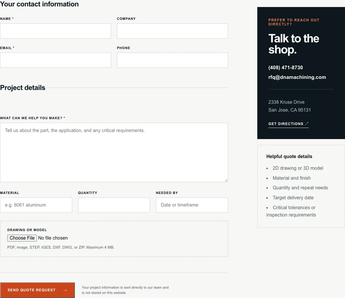
Task: Click '2D drawing or 3D model' item
Action: click(x=298, y=168)
